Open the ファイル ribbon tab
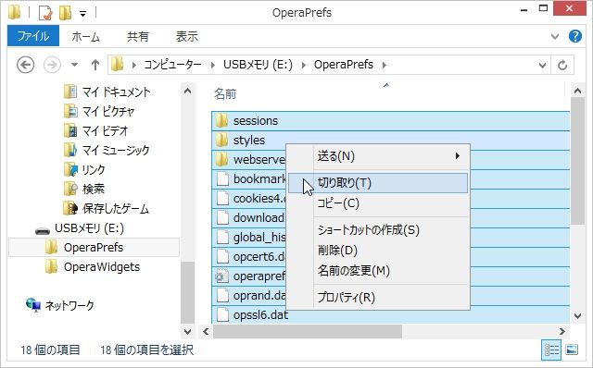This screenshot has height=368, width=593. 33,36
